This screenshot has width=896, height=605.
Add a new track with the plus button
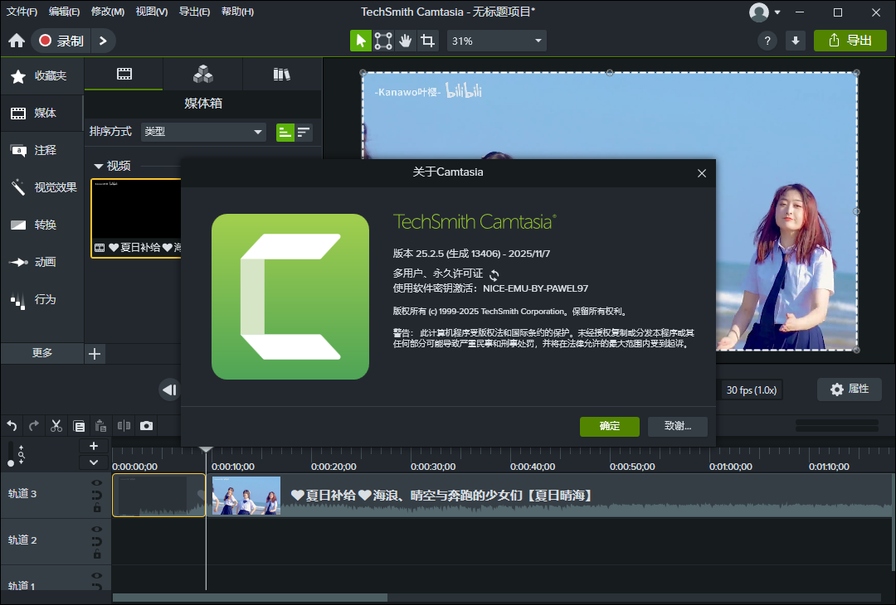[x=94, y=447]
